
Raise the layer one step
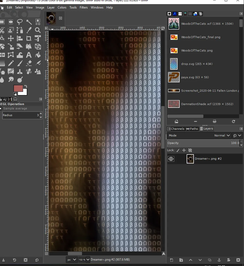coord(191,260)
